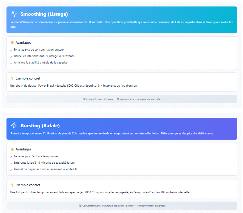Click the pulse wave icon beside Smoothing (Lissage)
The image size is (243, 213).
[x=14, y=14]
